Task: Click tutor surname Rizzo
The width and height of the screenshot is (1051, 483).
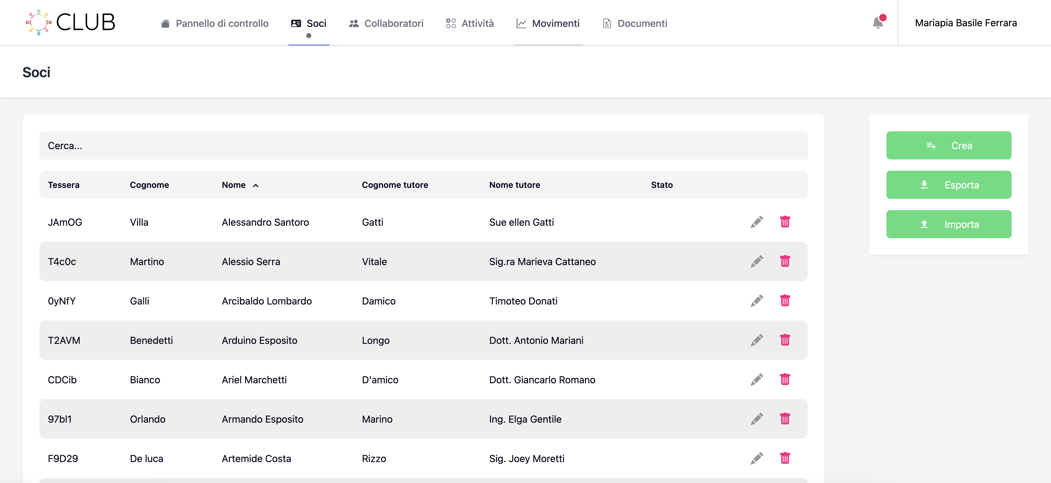Action: 374,458
